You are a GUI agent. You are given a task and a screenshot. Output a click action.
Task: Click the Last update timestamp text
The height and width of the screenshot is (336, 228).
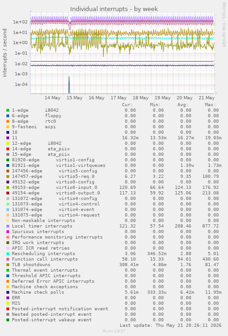click(x=171, y=325)
